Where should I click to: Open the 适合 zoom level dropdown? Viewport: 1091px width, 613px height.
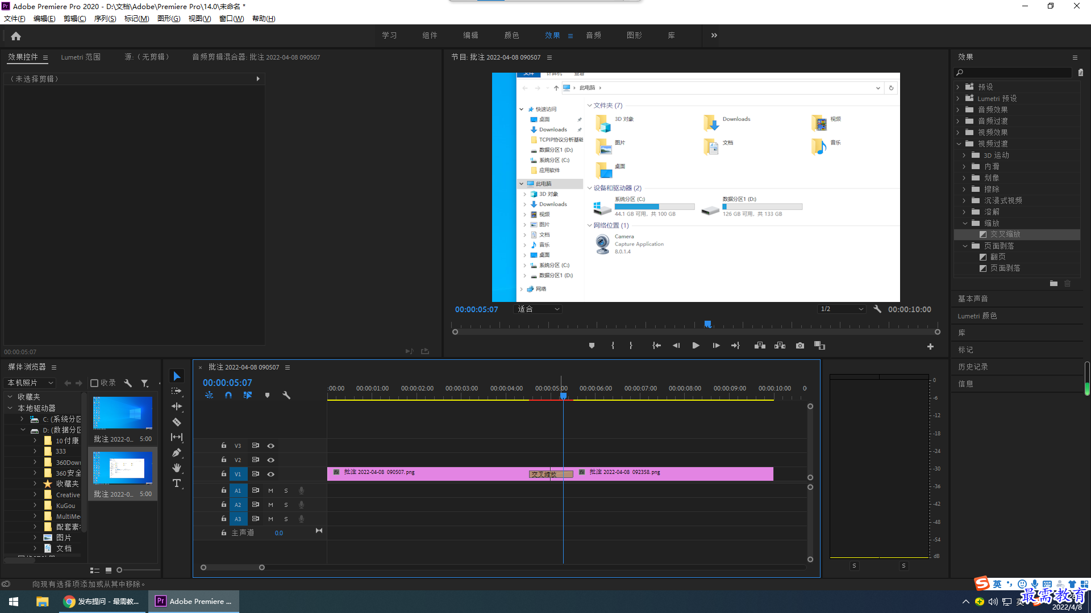[538, 309]
